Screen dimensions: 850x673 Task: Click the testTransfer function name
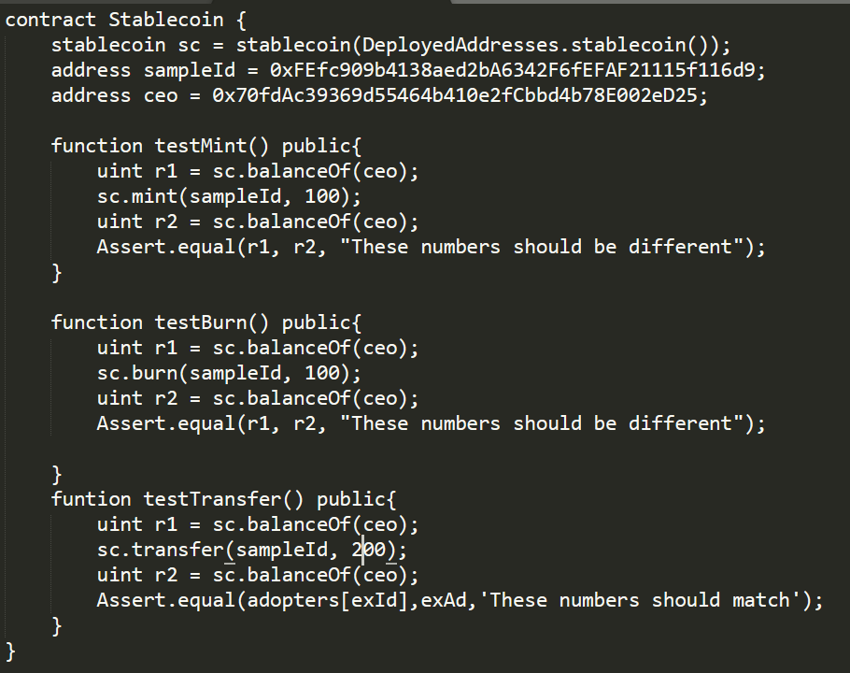[212, 499]
